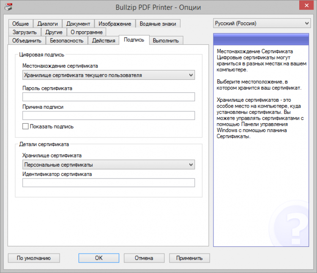Confirm settings with the OK button

point(99,258)
